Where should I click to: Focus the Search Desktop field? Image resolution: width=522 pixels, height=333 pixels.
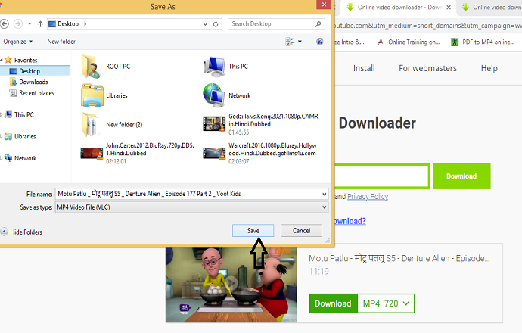click(276, 24)
